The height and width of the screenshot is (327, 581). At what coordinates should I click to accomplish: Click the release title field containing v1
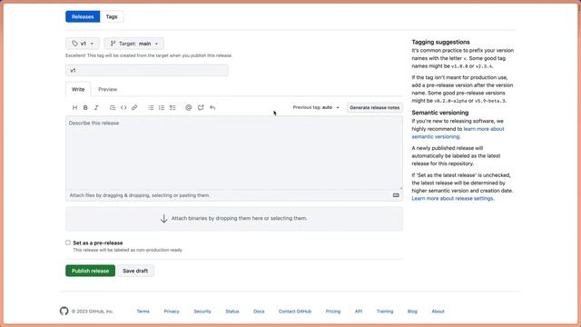click(x=147, y=71)
